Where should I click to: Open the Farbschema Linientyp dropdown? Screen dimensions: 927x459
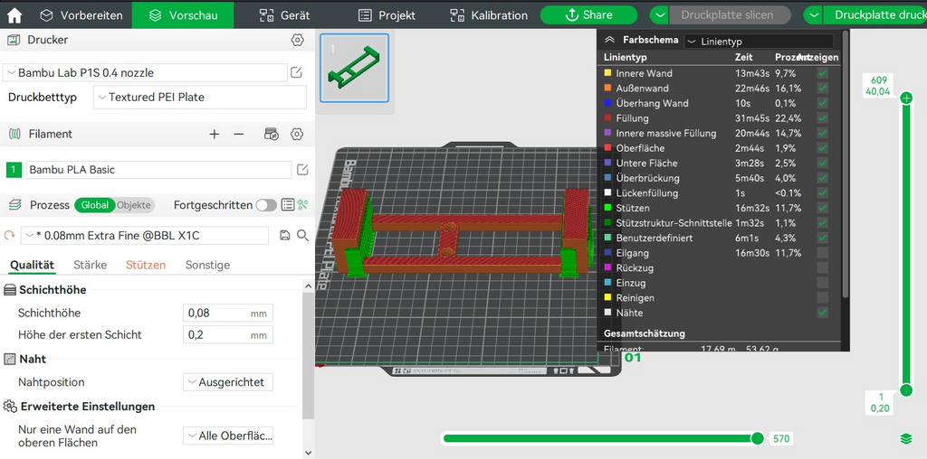click(x=759, y=42)
